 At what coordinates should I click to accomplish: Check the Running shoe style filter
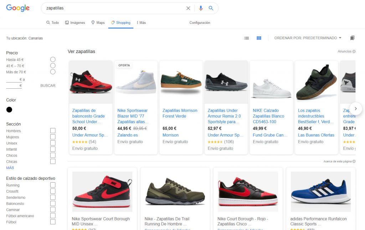(x=53, y=185)
